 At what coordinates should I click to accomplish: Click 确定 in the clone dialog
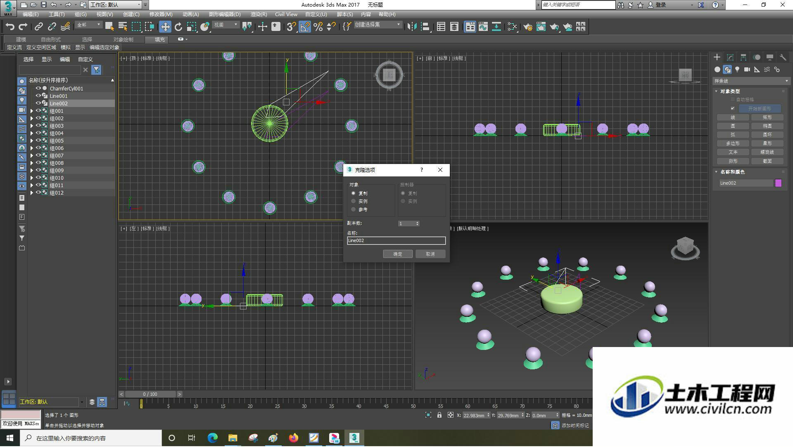(398, 254)
